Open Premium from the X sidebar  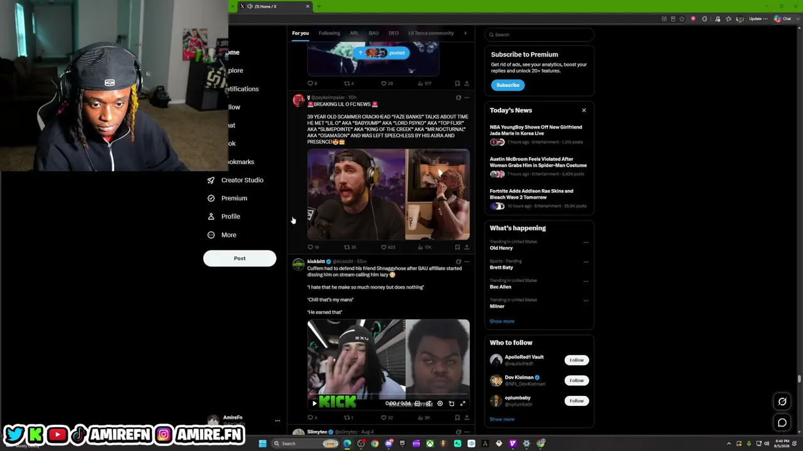tap(227, 198)
